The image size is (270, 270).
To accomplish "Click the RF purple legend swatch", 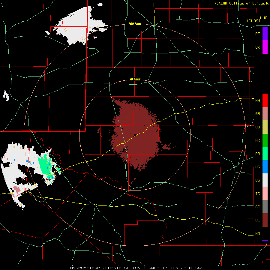I will pyautogui.click(x=265, y=34).
